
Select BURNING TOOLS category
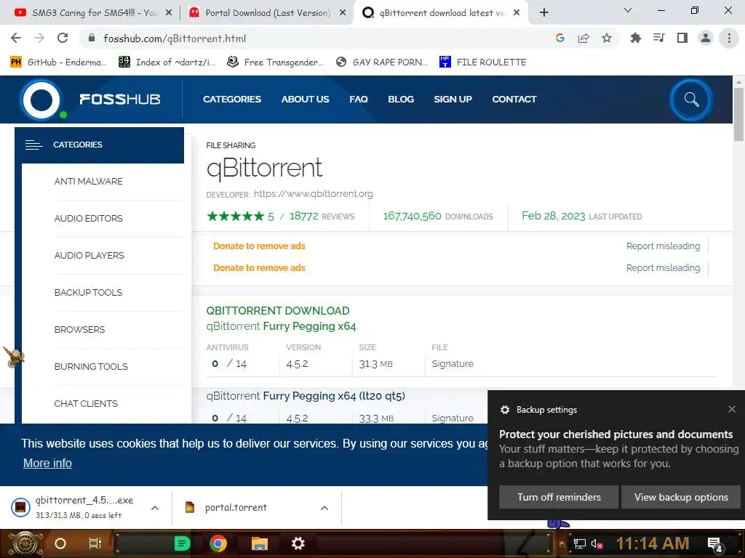point(91,366)
